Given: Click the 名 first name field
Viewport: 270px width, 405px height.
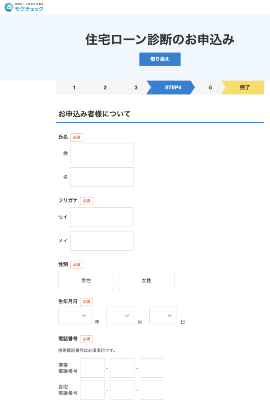Looking at the screenshot, I should coord(102,177).
